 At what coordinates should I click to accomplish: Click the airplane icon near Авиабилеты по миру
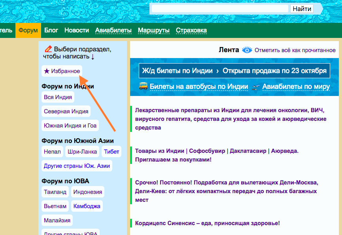(x=256, y=87)
